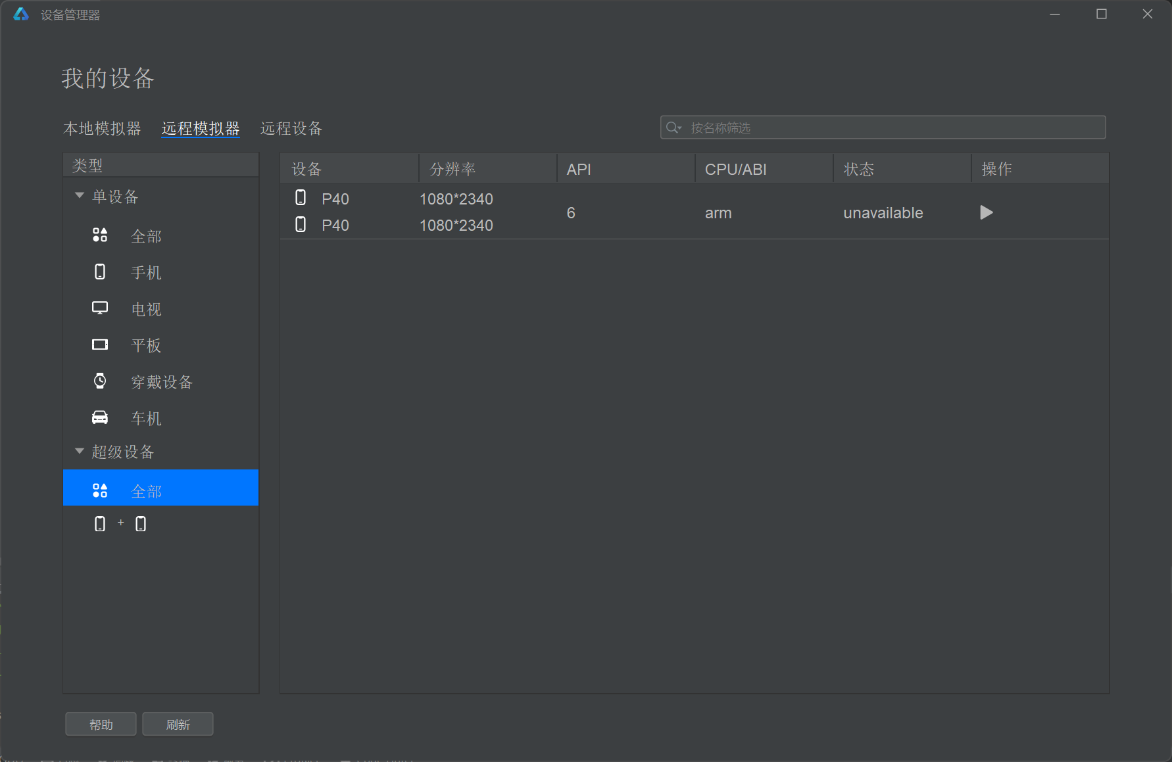Click the tablet icon beside 平板
The width and height of the screenshot is (1172, 762).
pos(100,345)
